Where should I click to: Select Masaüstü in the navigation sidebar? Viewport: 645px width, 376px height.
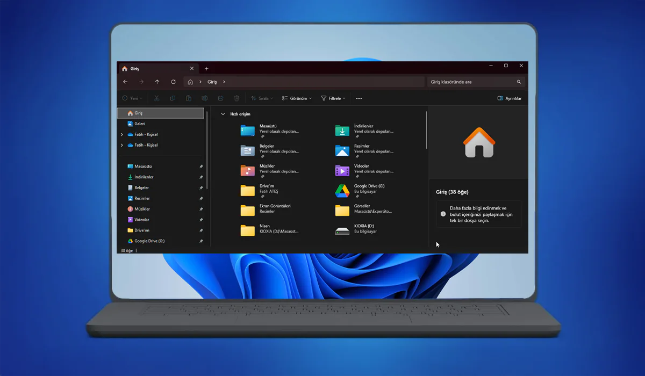click(161, 167)
